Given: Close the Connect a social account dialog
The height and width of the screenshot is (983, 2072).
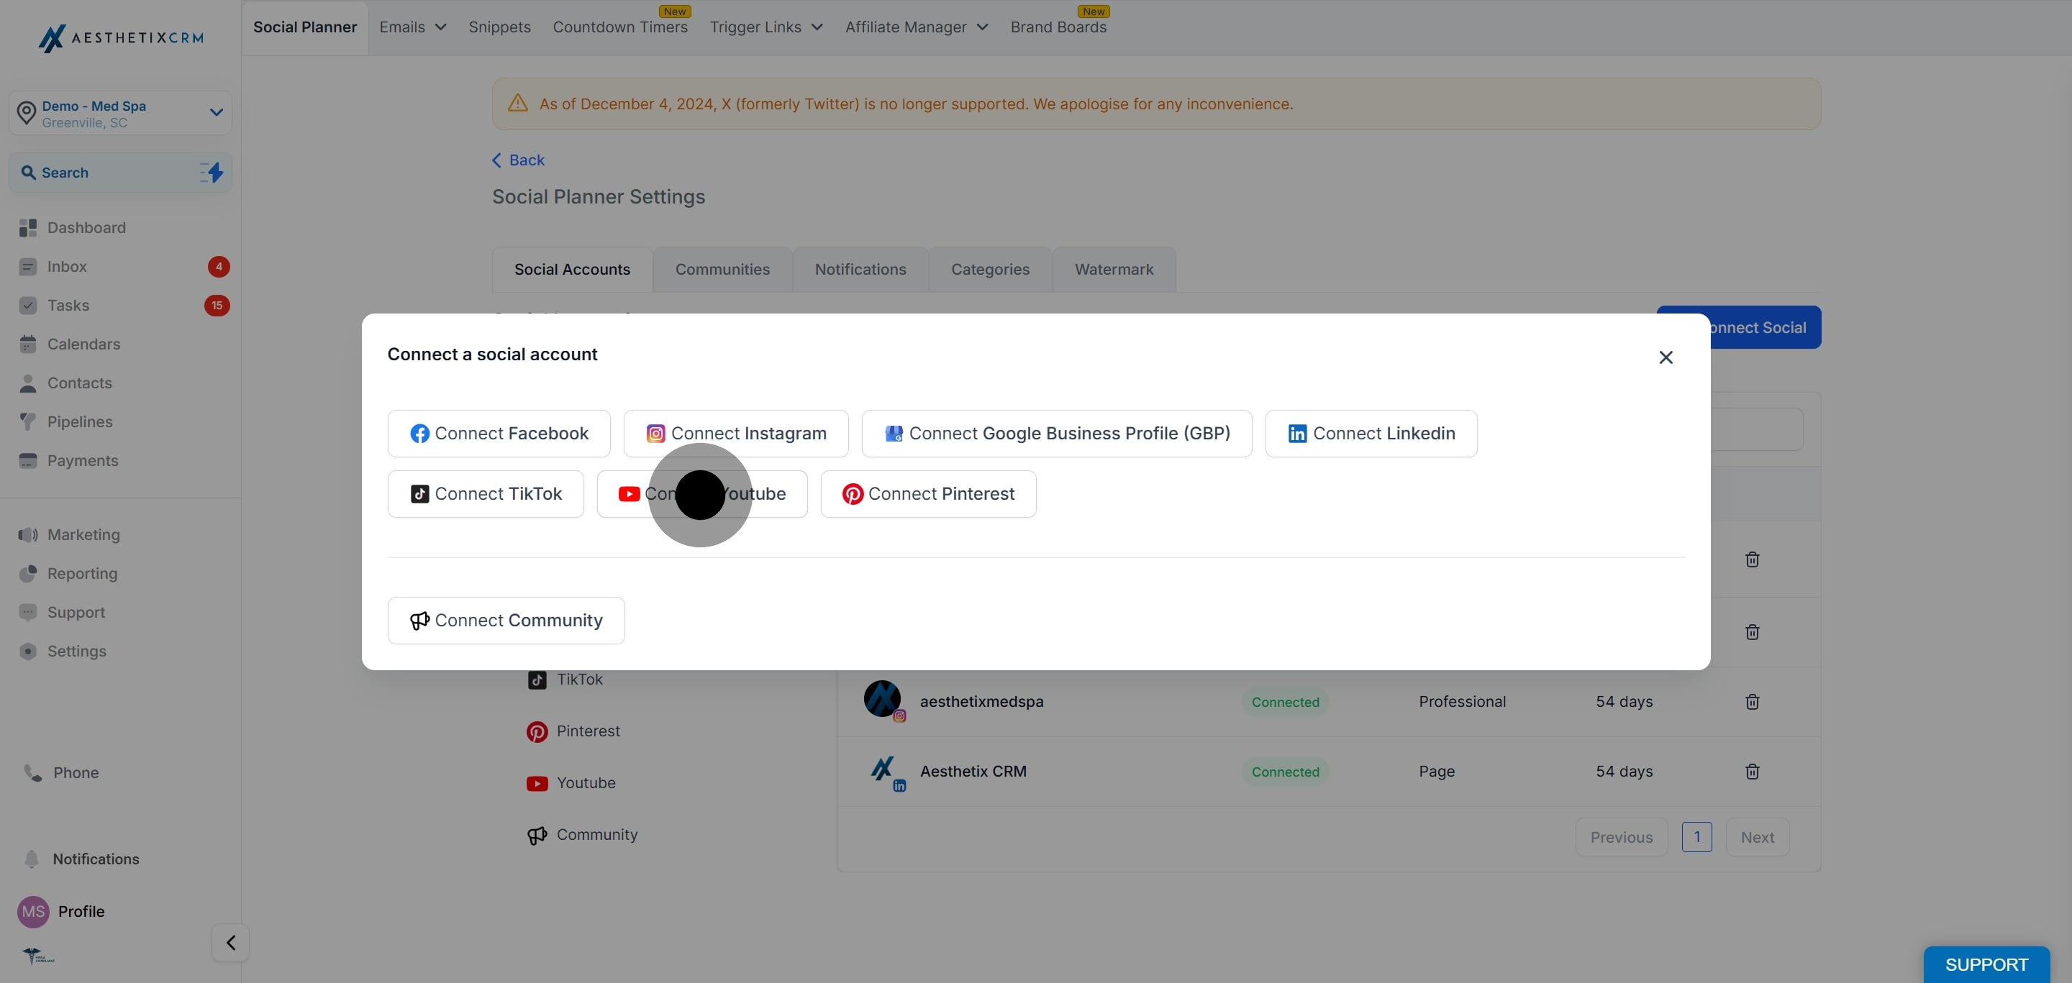Looking at the screenshot, I should point(1666,357).
